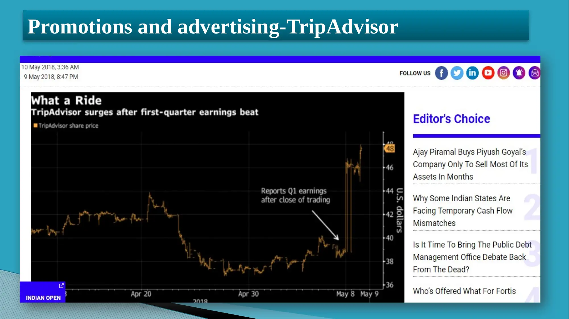Click the Facebook follow icon
This screenshot has width=569, height=319.
pyautogui.click(x=441, y=73)
